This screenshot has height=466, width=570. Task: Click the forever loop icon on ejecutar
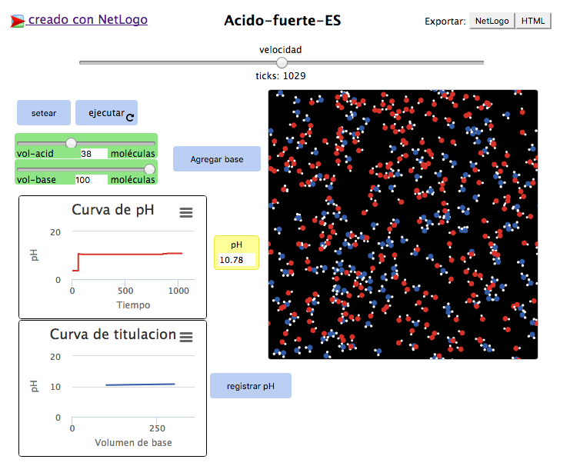(x=130, y=117)
